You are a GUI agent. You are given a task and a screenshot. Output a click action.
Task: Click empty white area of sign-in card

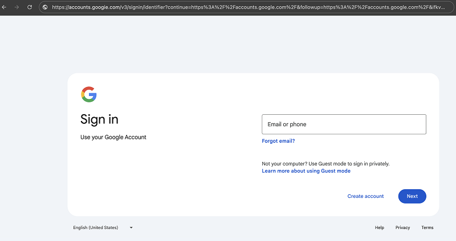[171, 182]
